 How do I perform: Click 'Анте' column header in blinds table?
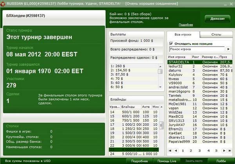tap(146, 107)
